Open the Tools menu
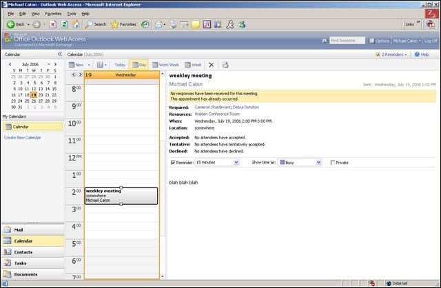 (72, 14)
